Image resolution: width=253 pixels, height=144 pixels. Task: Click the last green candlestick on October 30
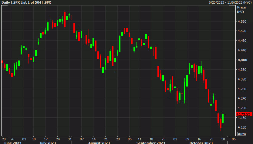(223, 119)
